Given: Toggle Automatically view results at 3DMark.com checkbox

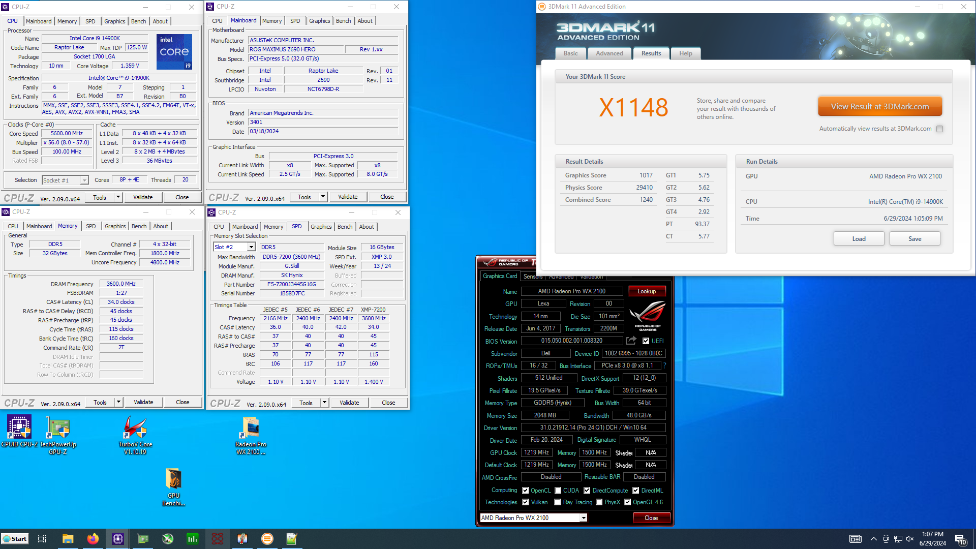Looking at the screenshot, I should (x=939, y=129).
